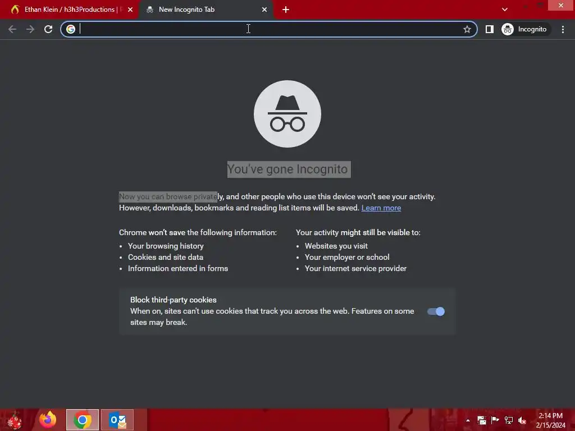The height and width of the screenshot is (431, 575).
Task: Close the New Incognito Tab
Action: click(x=264, y=10)
